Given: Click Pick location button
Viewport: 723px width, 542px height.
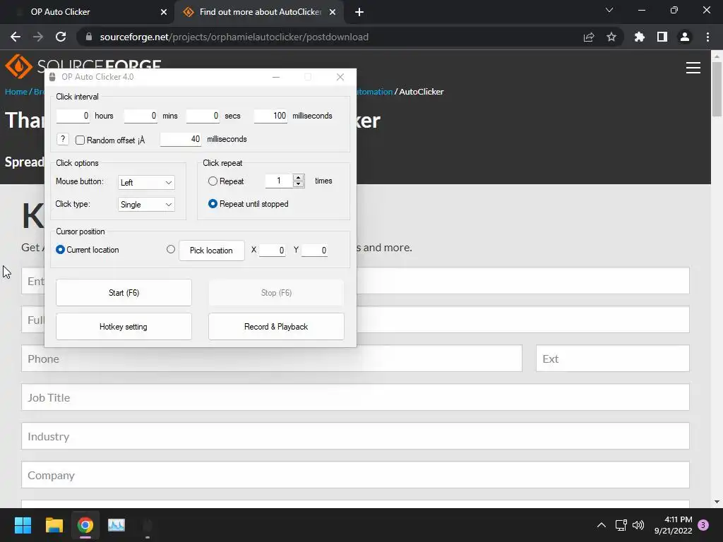Looking at the screenshot, I should click(212, 251).
